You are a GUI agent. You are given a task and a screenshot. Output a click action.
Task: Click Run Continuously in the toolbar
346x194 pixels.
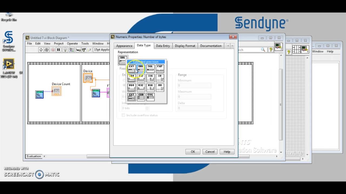point(46,50)
